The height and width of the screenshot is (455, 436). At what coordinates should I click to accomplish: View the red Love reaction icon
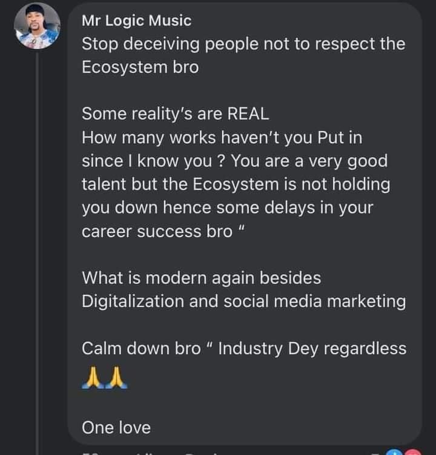[x=412, y=452]
